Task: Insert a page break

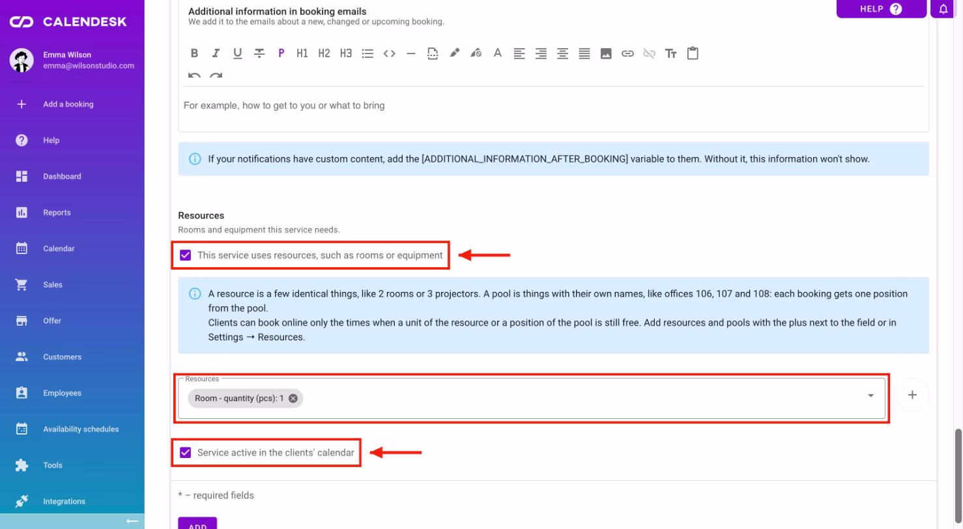Action: point(433,53)
